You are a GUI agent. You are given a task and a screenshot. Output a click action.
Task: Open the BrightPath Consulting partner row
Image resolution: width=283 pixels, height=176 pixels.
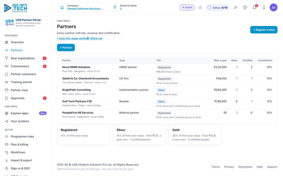pos(167,92)
